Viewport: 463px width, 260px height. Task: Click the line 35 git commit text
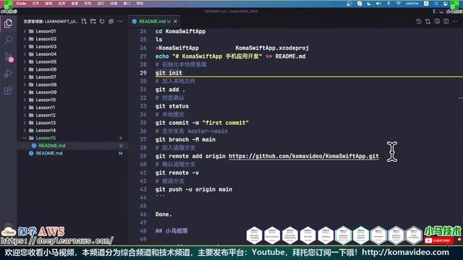(202, 123)
